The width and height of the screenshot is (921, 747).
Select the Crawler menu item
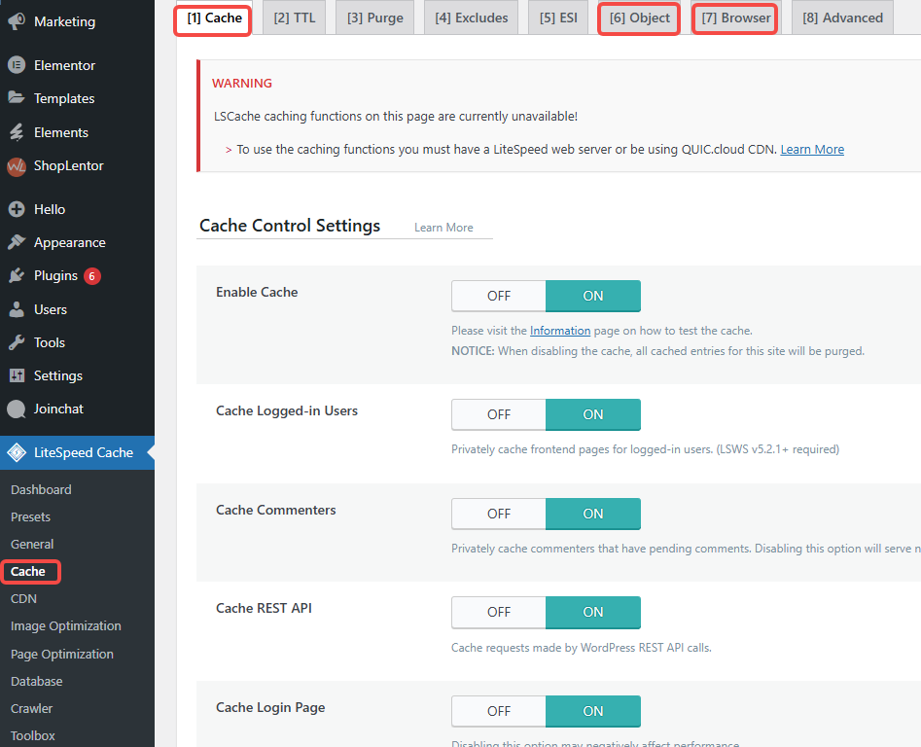pos(31,708)
